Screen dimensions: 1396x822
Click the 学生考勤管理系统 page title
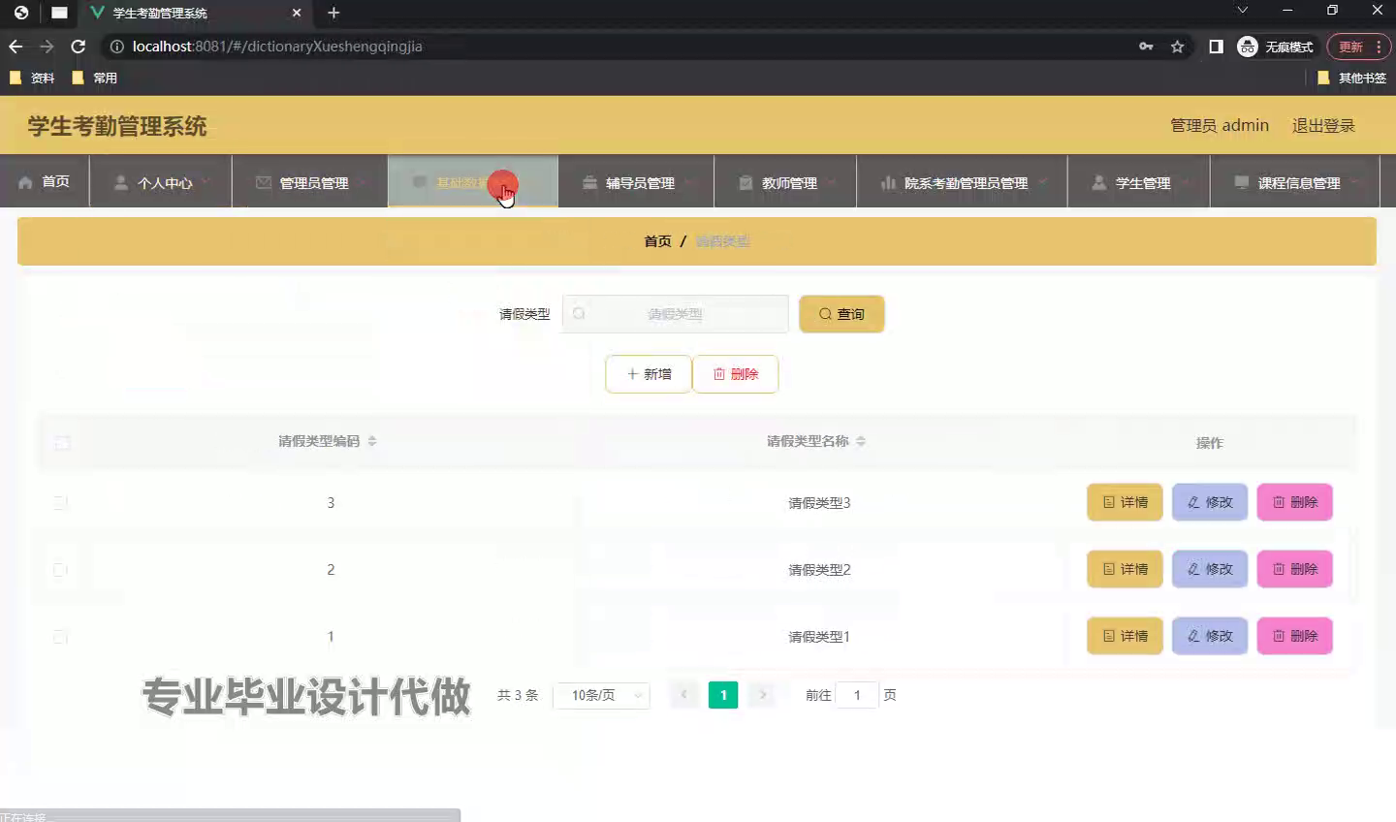coord(117,126)
